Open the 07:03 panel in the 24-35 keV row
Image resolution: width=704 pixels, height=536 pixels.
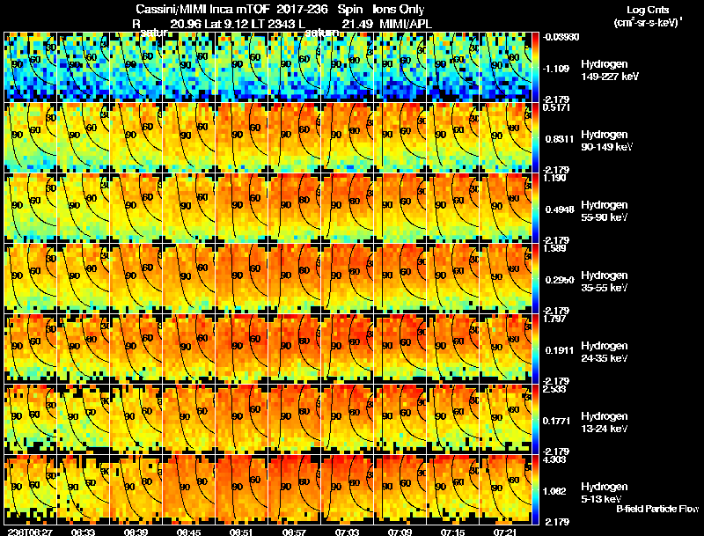347,349
